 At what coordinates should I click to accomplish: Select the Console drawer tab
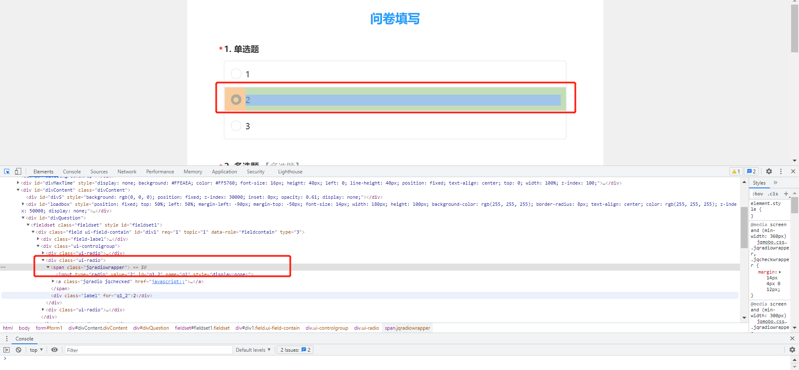(25, 338)
